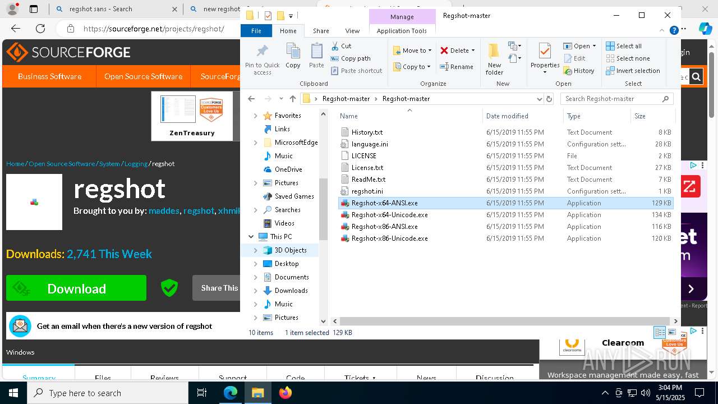Image resolution: width=718 pixels, height=404 pixels.
Task: Switch to large icons view
Action: pyautogui.click(x=671, y=333)
